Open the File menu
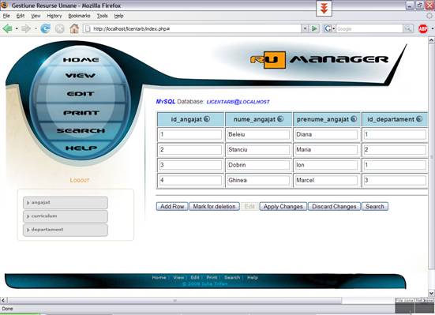This screenshot has height=315, width=435. 6,16
